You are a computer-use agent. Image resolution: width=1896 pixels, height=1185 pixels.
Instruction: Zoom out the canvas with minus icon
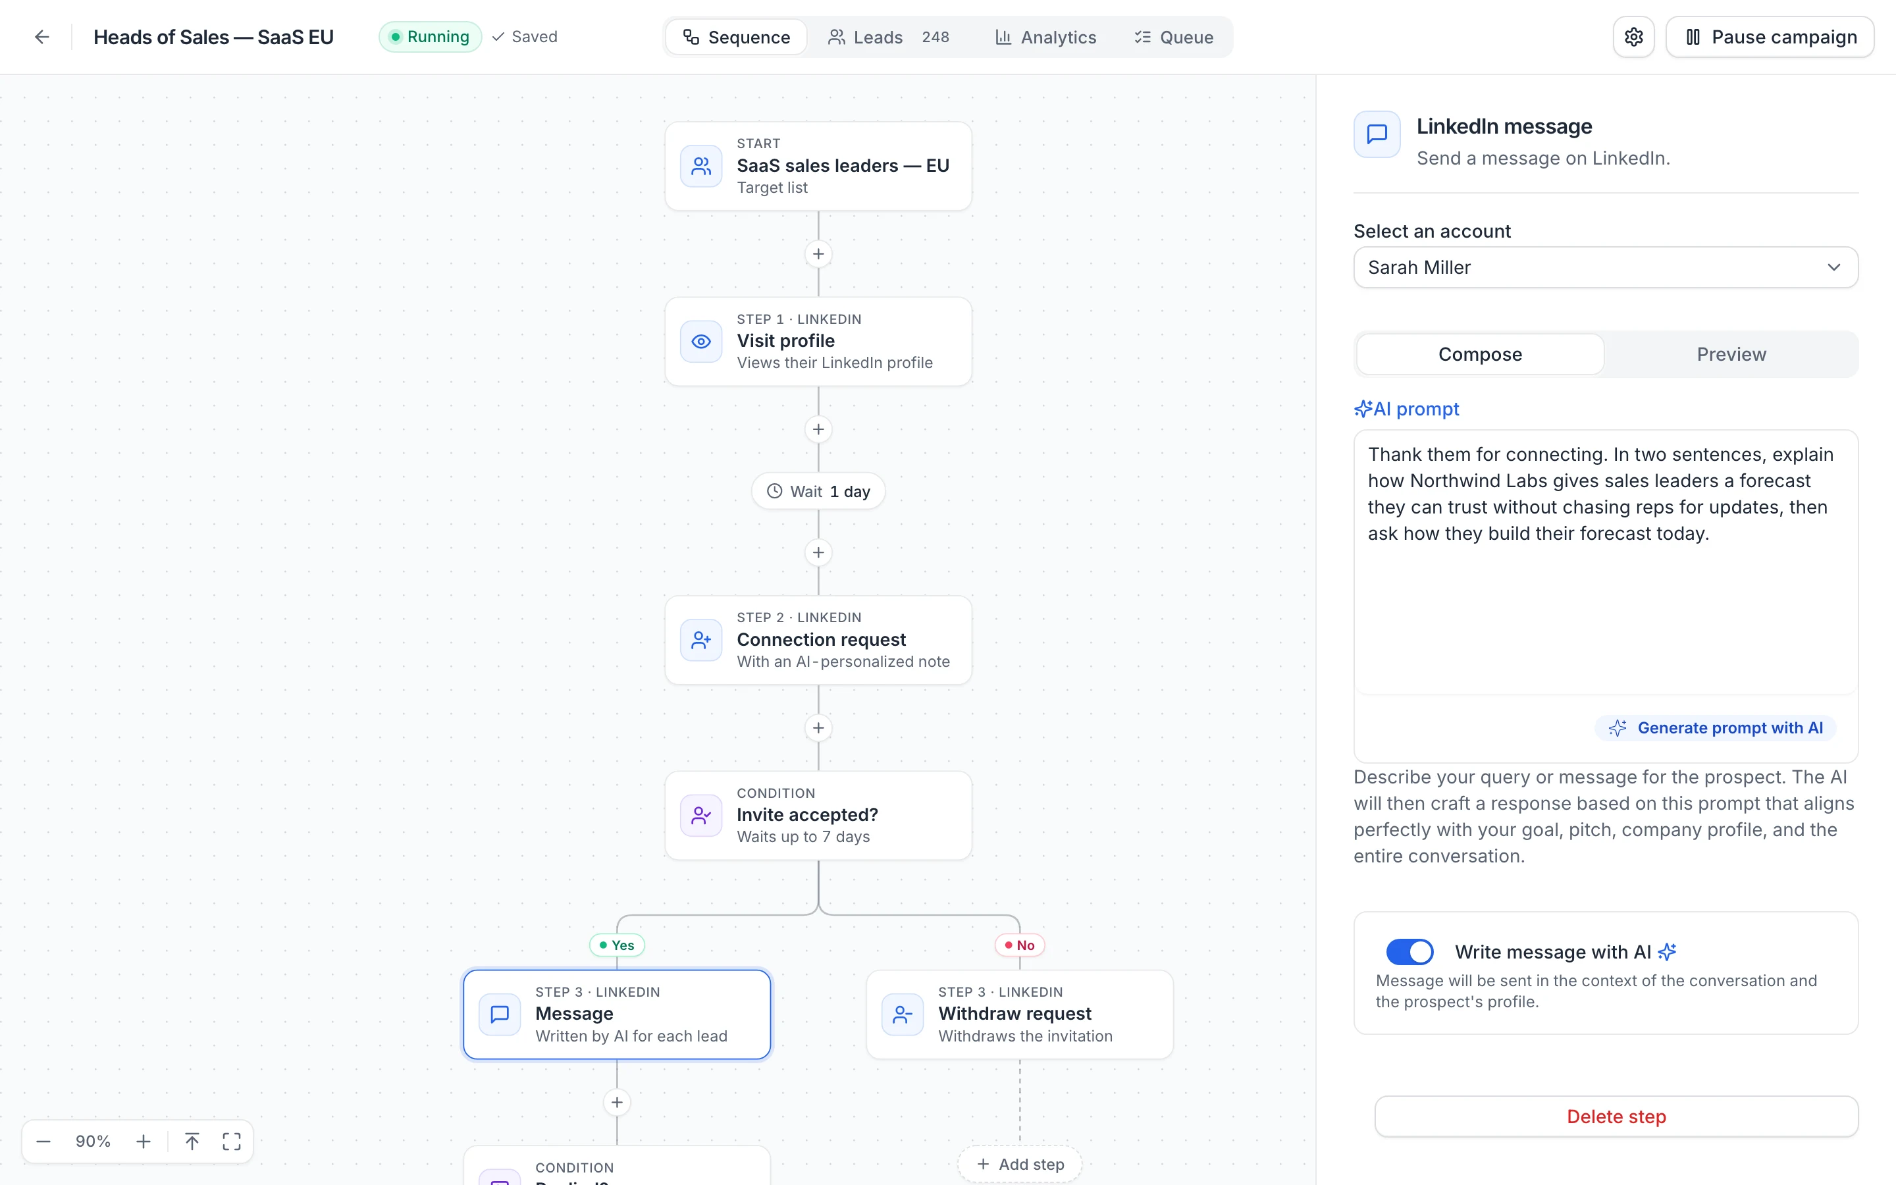(x=44, y=1141)
